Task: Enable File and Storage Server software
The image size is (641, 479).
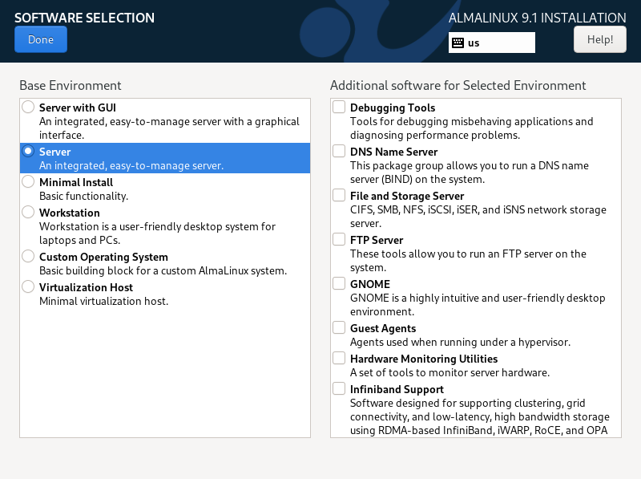Action: pos(338,194)
